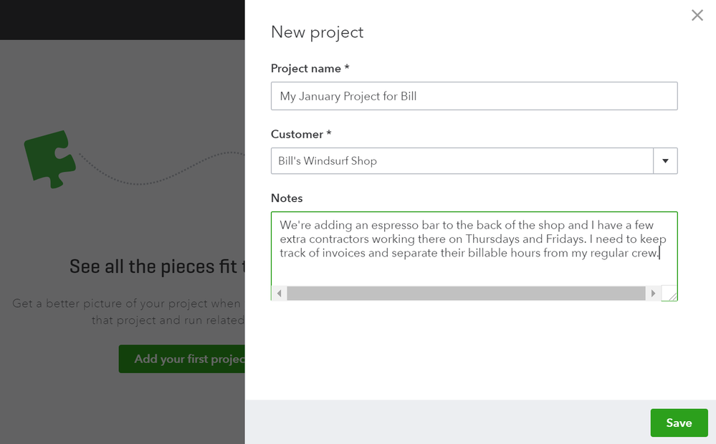Focus the Project name input field
The image size is (716, 444).
click(x=474, y=96)
